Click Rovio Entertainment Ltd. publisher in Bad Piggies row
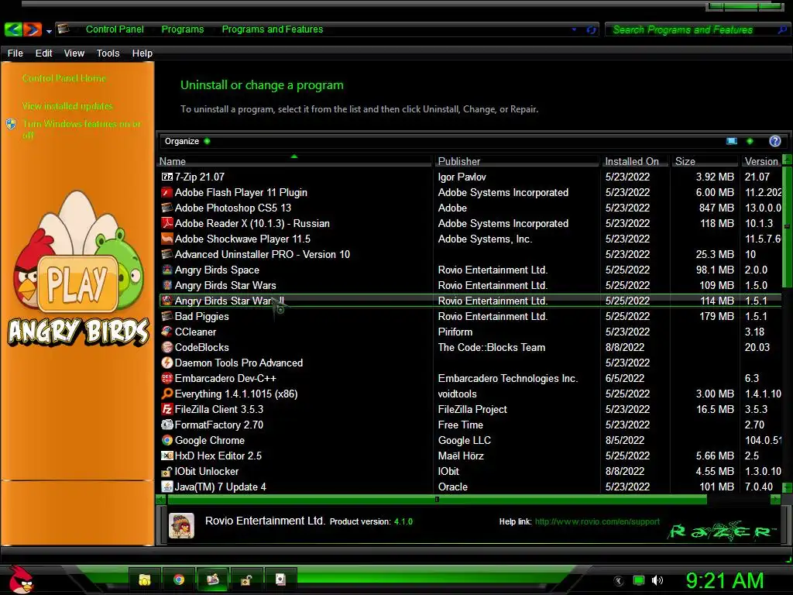Image resolution: width=793 pixels, height=595 pixels. (x=493, y=317)
